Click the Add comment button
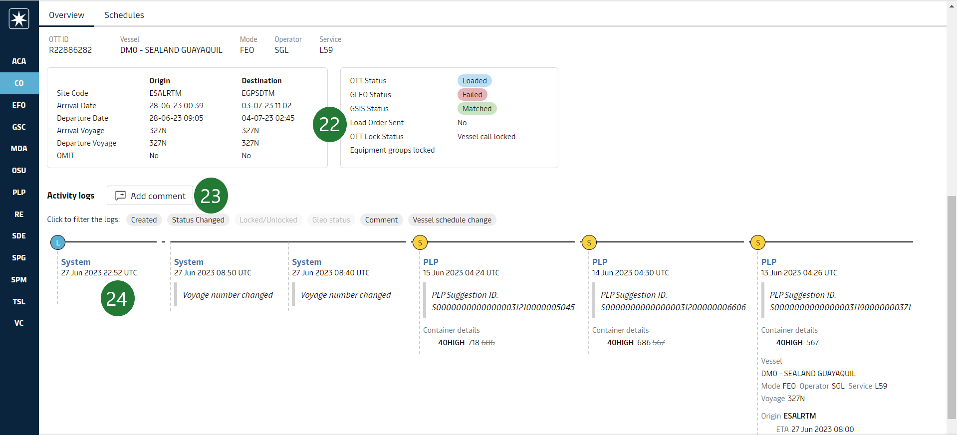This screenshot has height=435, width=957. (150, 196)
